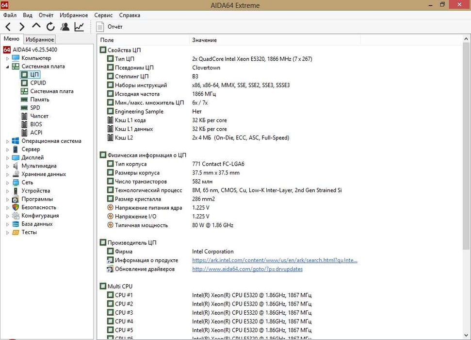Click the Поле column header
471x340 pixels.
144,40
